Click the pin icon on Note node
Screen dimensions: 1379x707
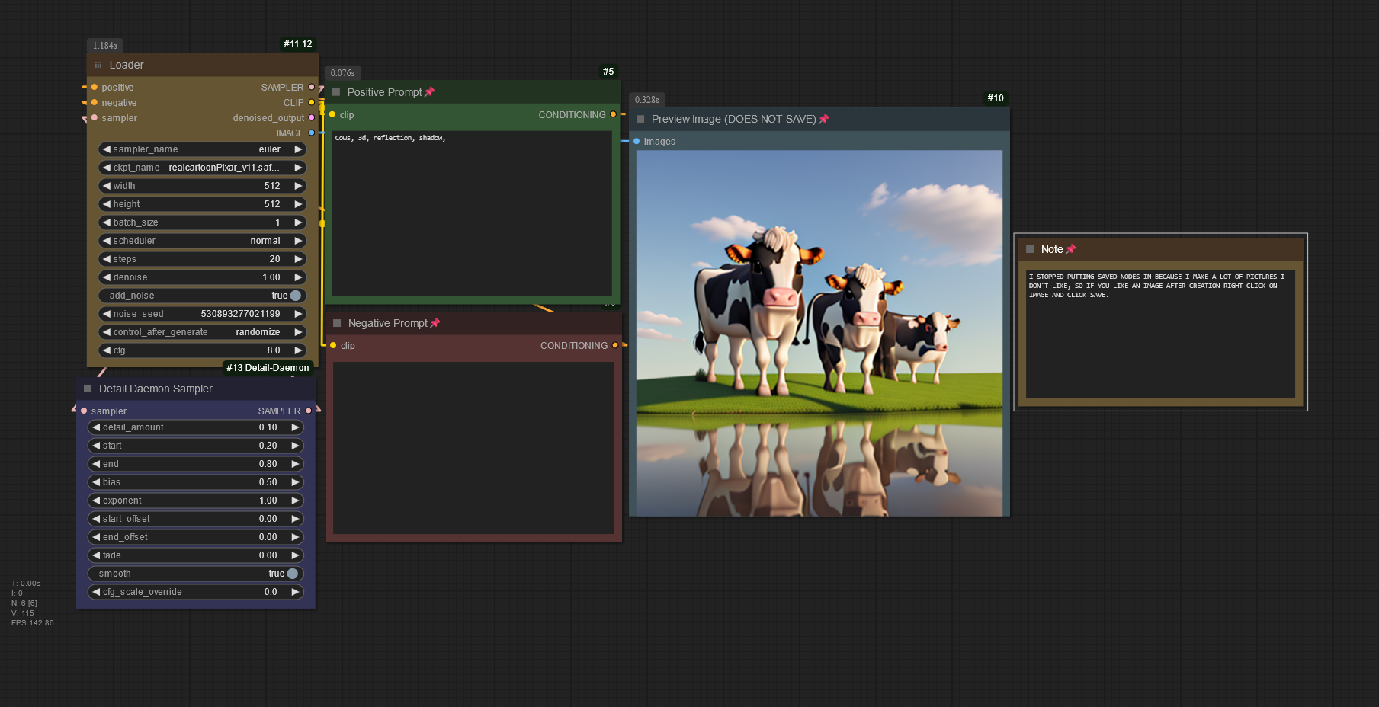1070,249
